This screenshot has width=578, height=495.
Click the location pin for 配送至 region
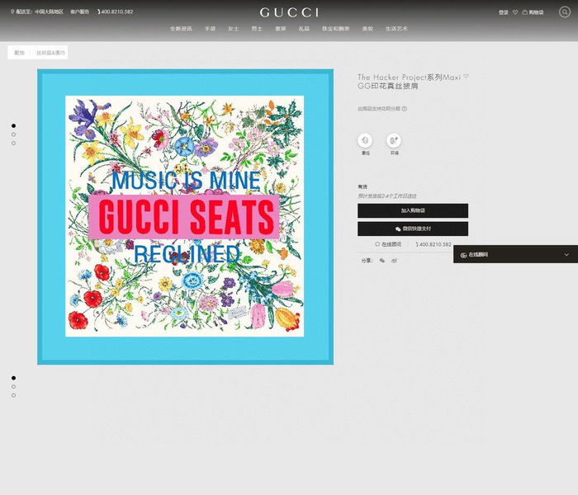coord(12,12)
